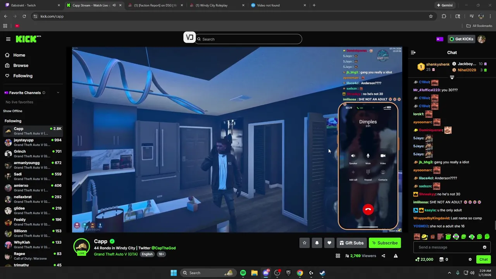Click the 22,000 KICKs balance
Viewport: 496px width, 279px height.
[424, 259]
